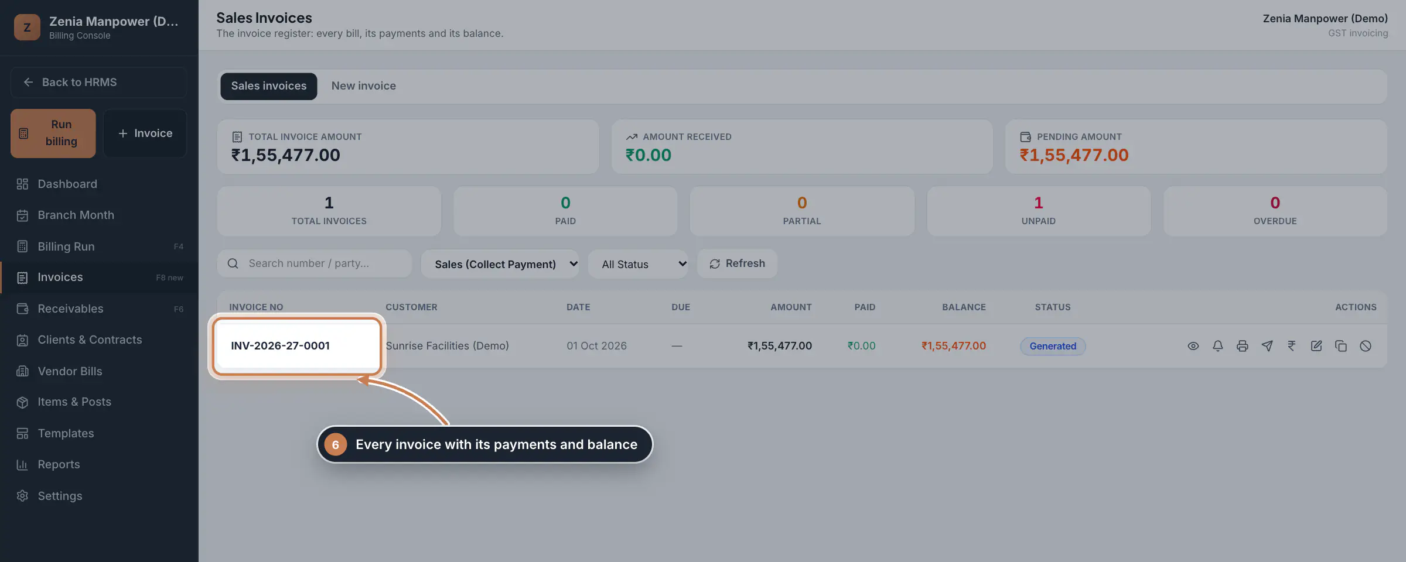
Task: Click the Unpaid count card
Action: click(1039, 211)
